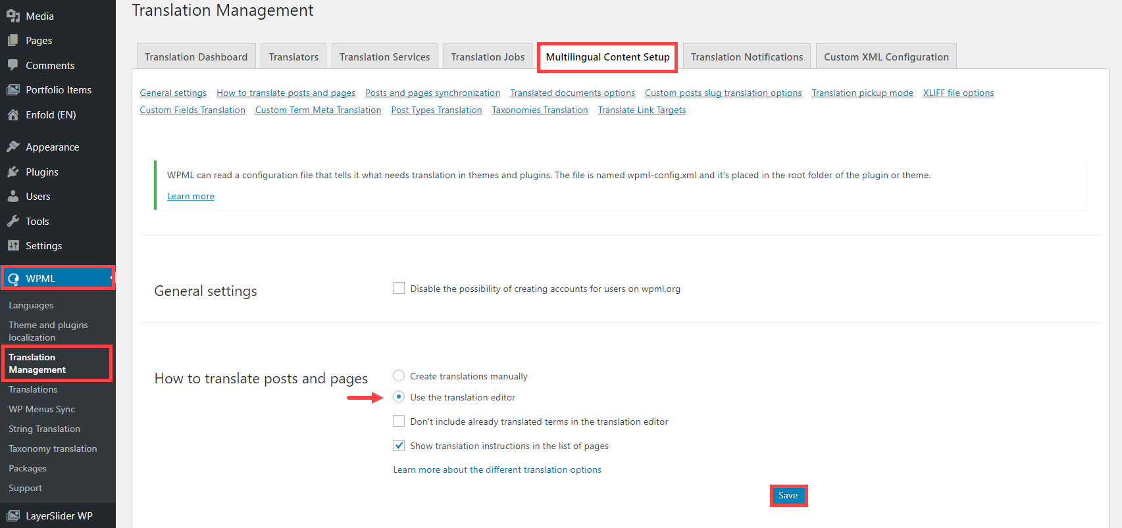Jump to Post Types Translation

pyautogui.click(x=436, y=110)
